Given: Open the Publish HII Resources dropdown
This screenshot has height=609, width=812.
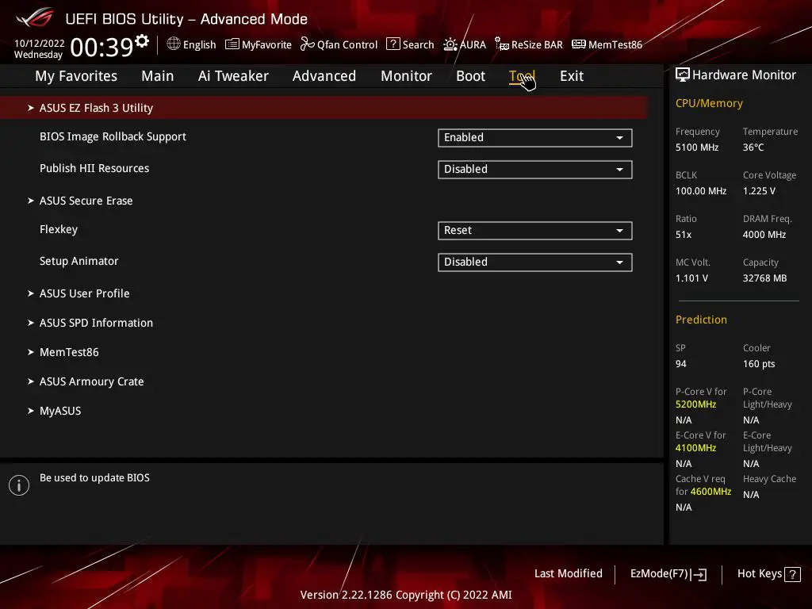Looking at the screenshot, I should coord(535,170).
